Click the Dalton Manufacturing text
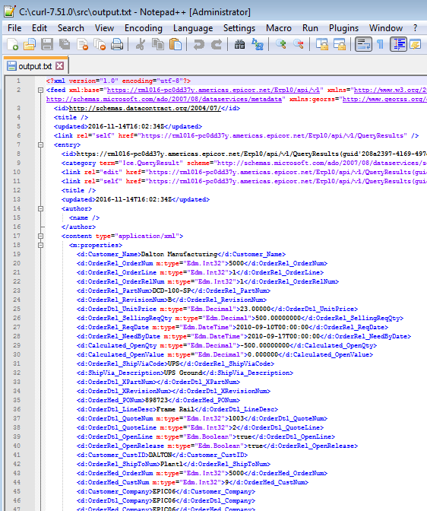The image size is (427, 511). point(179,254)
